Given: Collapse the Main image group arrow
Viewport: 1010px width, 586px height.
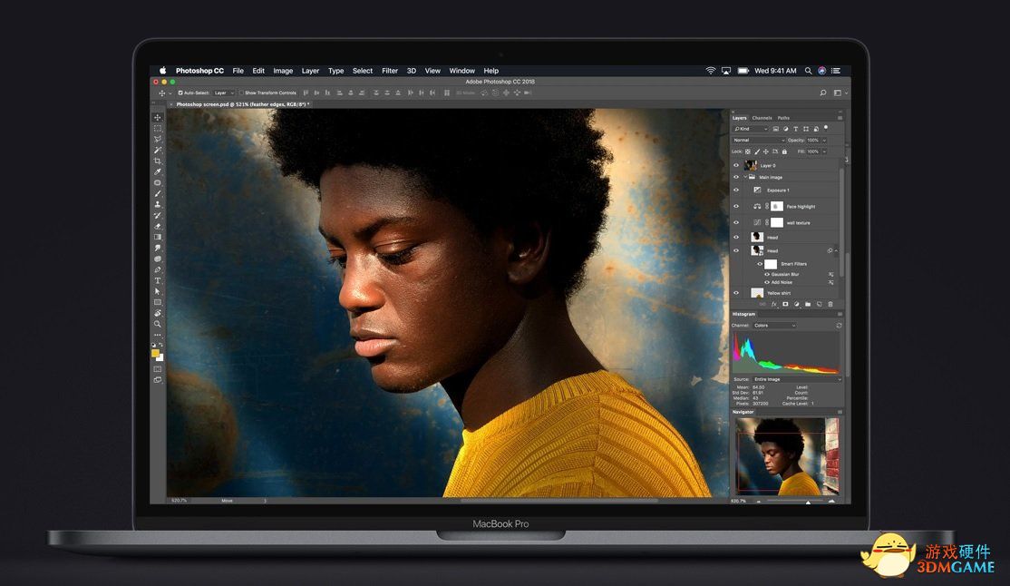Looking at the screenshot, I should click(746, 177).
